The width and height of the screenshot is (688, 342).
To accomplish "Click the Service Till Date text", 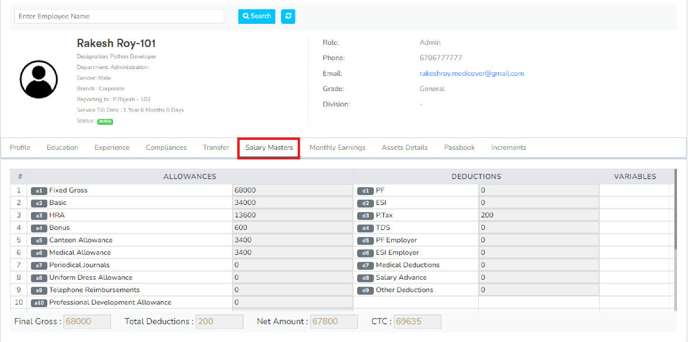I will point(130,110).
